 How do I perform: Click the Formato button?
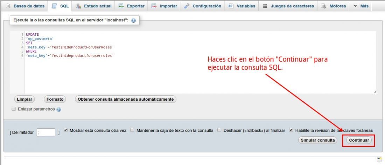tap(55, 99)
